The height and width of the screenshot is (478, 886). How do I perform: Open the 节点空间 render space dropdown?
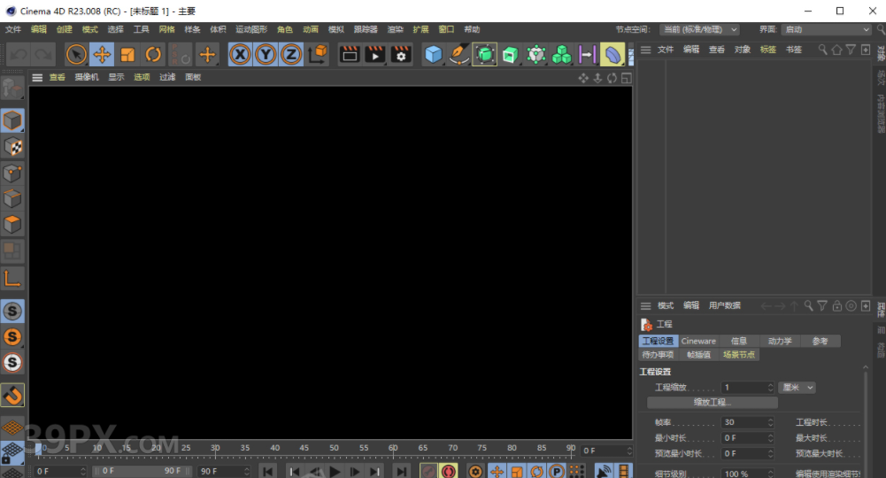(698, 29)
